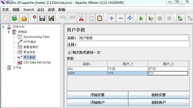
Task: Click the Remote start all icon
Action: [181, 18]
